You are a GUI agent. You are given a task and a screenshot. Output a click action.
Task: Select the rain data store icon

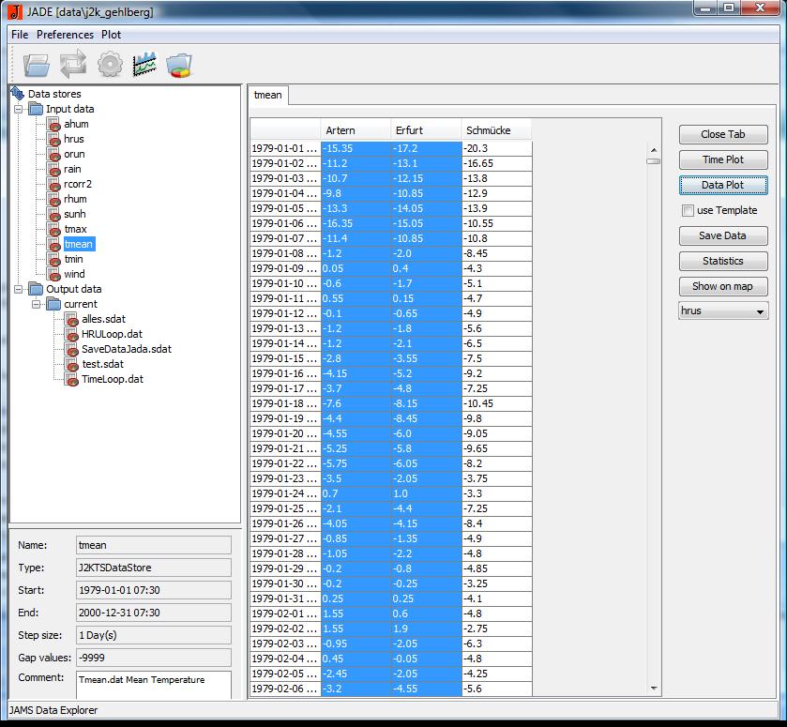(x=53, y=169)
